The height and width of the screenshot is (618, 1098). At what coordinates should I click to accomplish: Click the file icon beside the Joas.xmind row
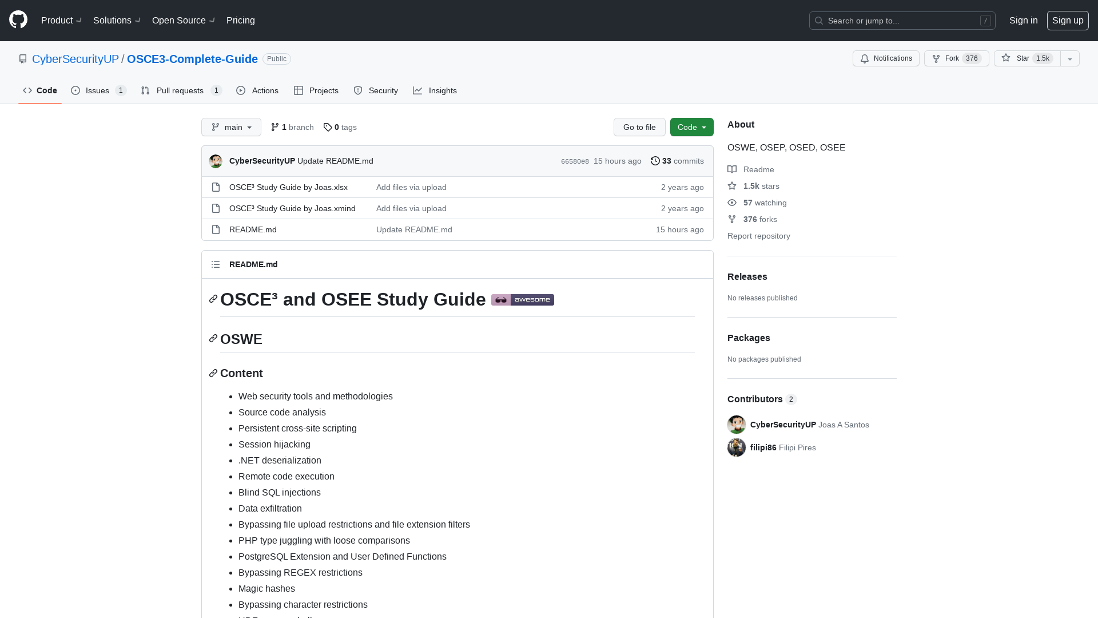pyautogui.click(x=216, y=208)
